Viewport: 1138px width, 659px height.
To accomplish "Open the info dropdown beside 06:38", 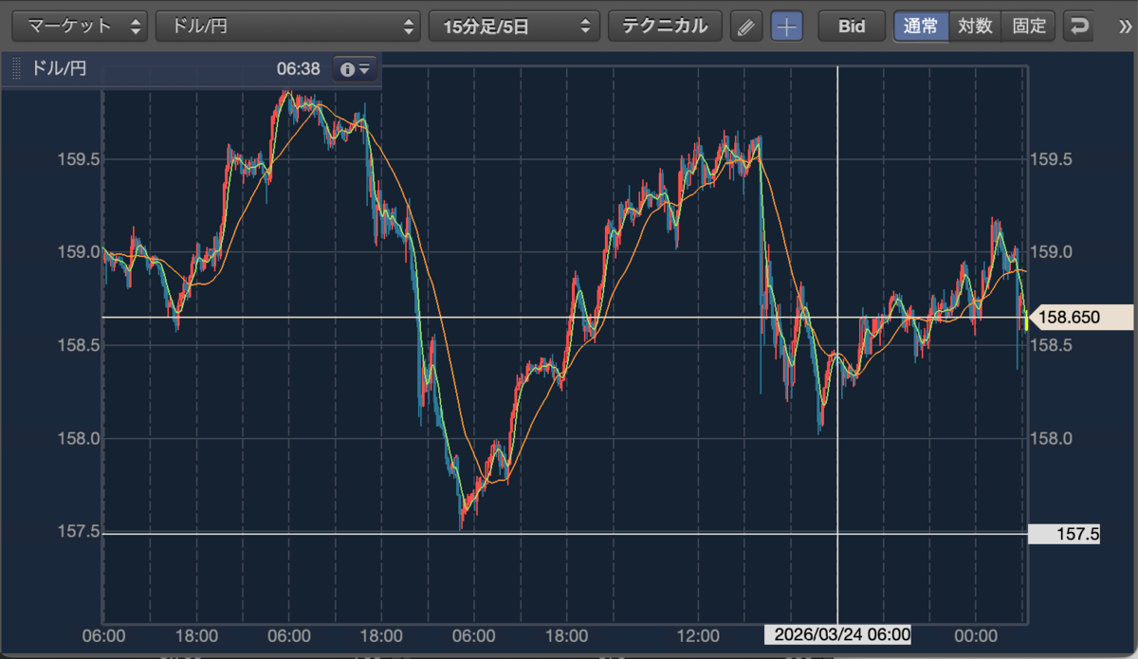I will coord(356,69).
